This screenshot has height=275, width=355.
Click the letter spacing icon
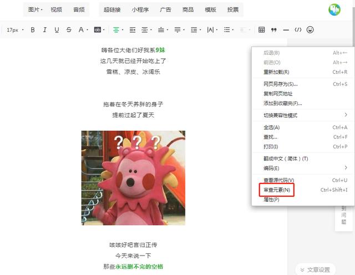pos(210,29)
